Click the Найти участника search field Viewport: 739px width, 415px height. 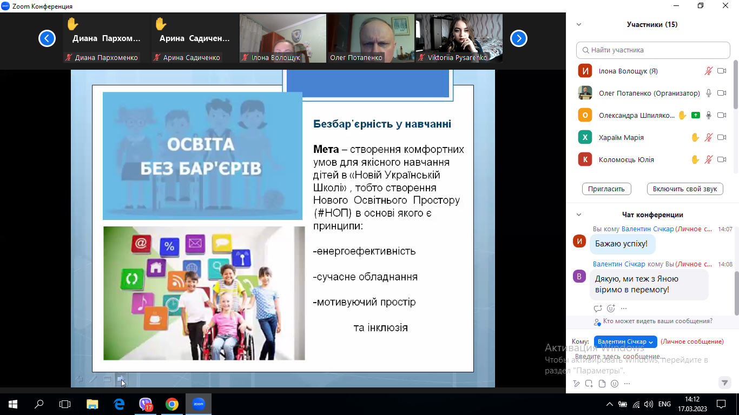tap(653, 50)
